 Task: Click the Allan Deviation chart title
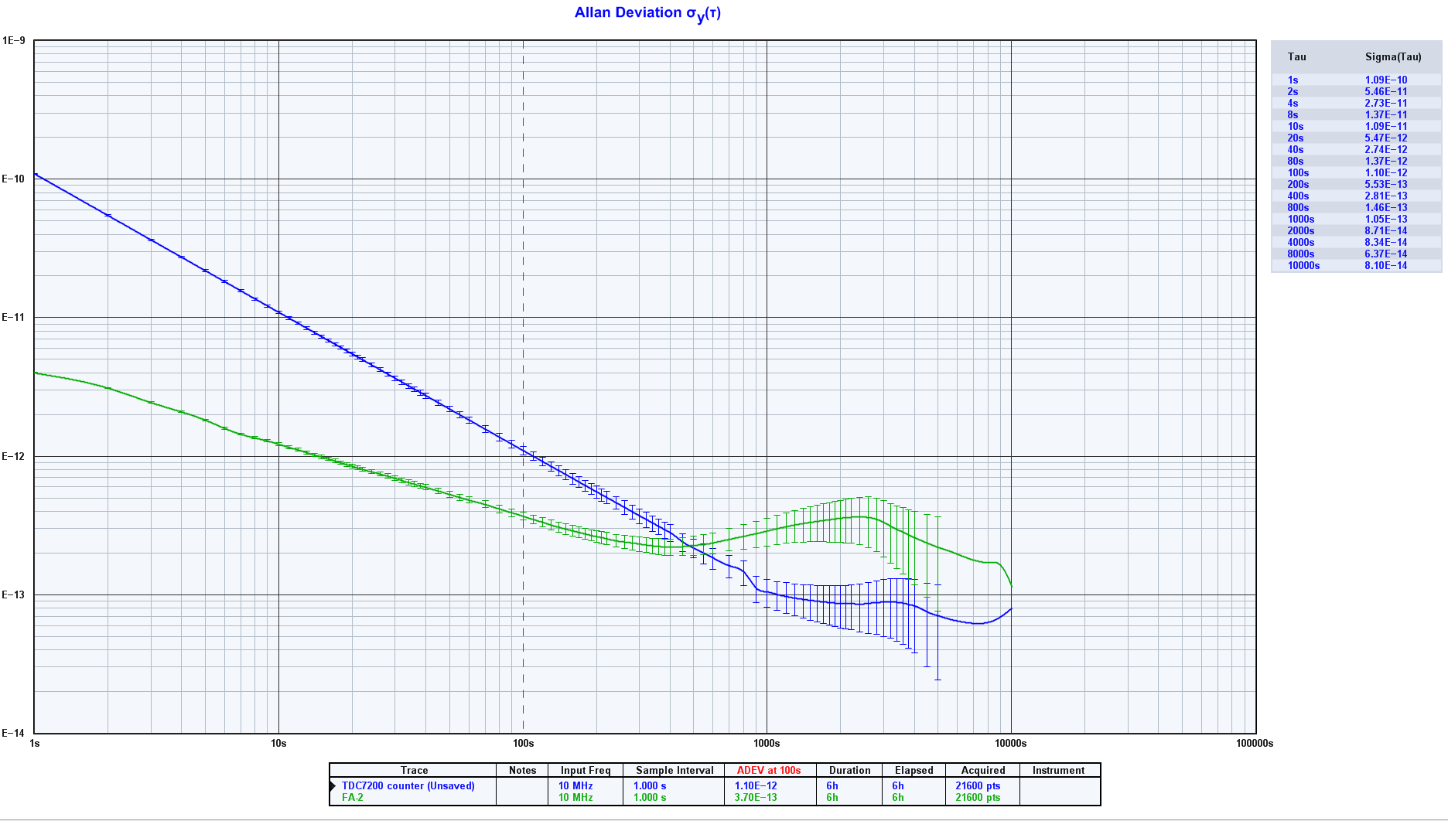pos(647,13)
